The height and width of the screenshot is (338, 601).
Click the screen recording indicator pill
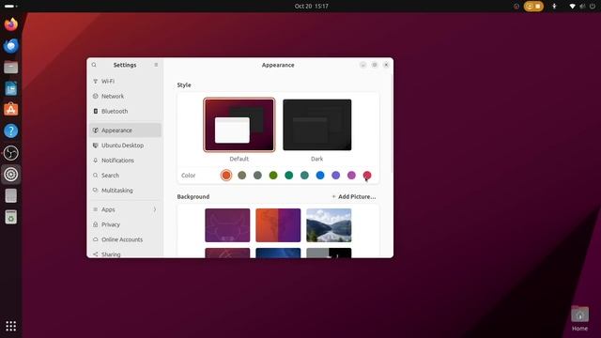pos(533,7)
